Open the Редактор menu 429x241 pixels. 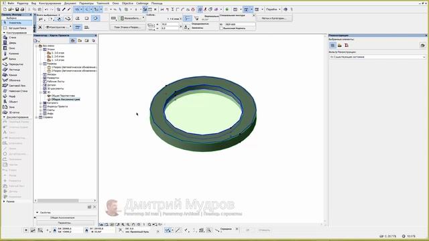click(22, 3)
